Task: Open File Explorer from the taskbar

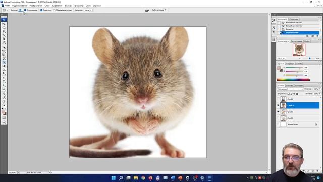Action: tap(136, 178)
